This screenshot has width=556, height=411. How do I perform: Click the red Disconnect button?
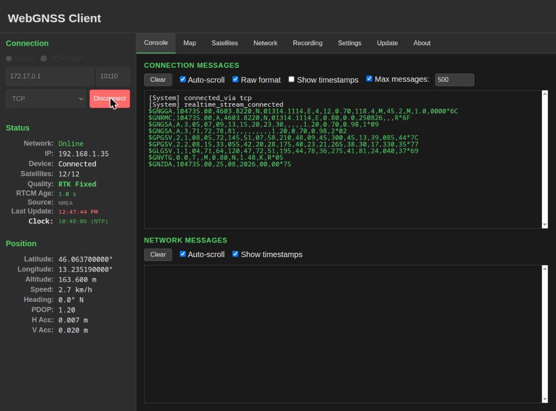pyautogui.click(x=110, y=98)
